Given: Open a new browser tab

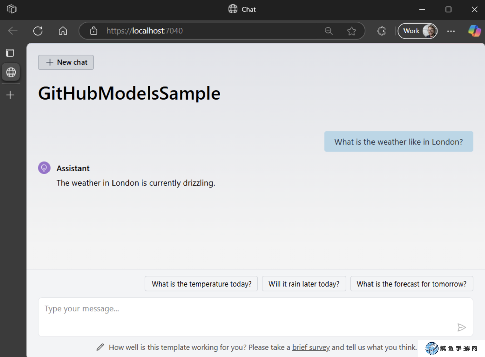Looking at the screenshot, I should tap(10, 95).
